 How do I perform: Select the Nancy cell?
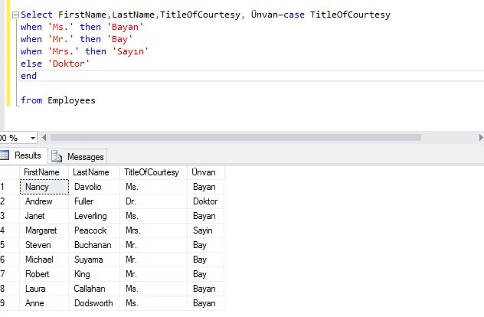44,187
